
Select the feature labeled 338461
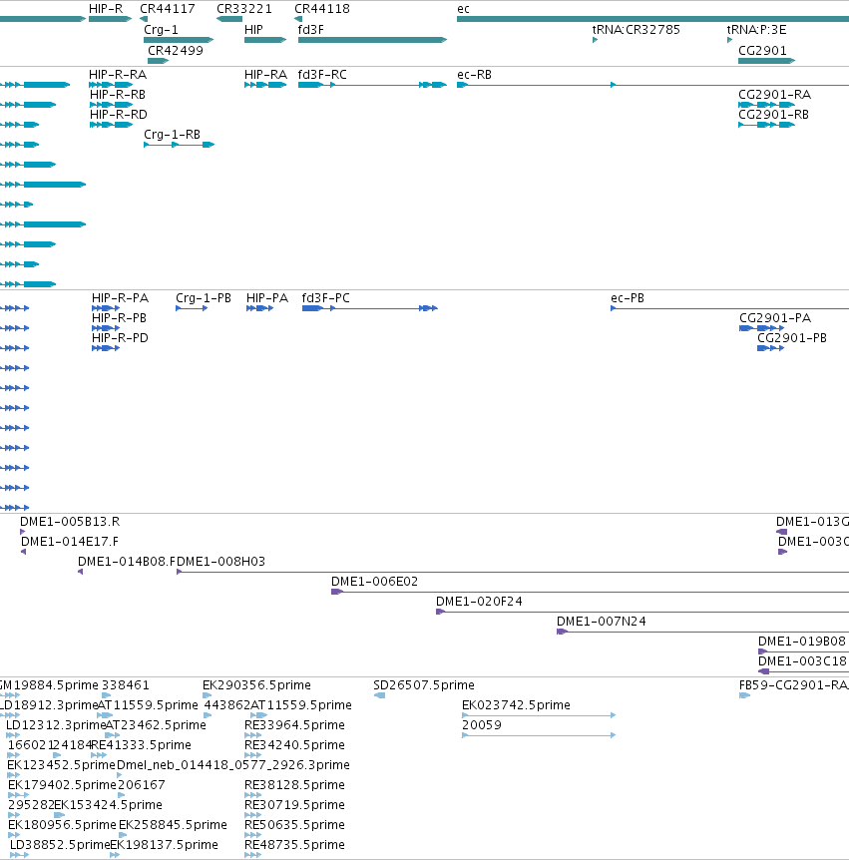coord(107,695)
